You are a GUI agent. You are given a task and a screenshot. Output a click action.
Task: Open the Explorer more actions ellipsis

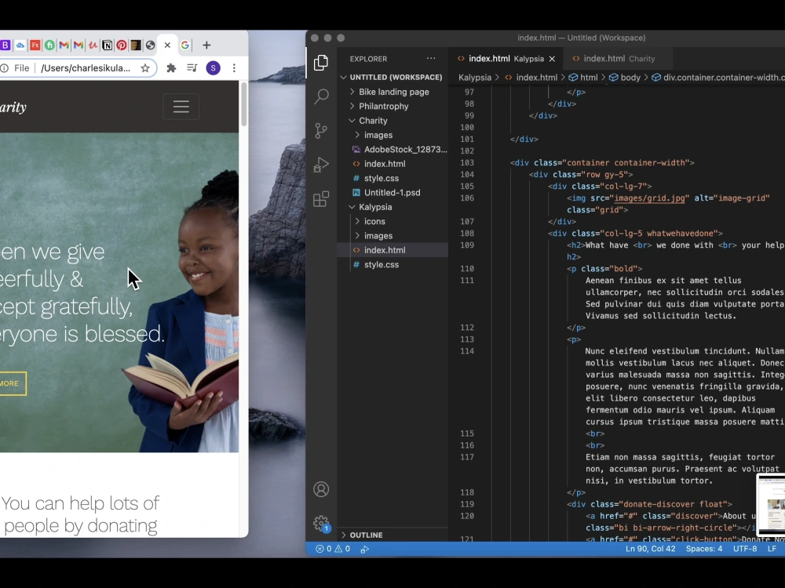click(430, 59)
